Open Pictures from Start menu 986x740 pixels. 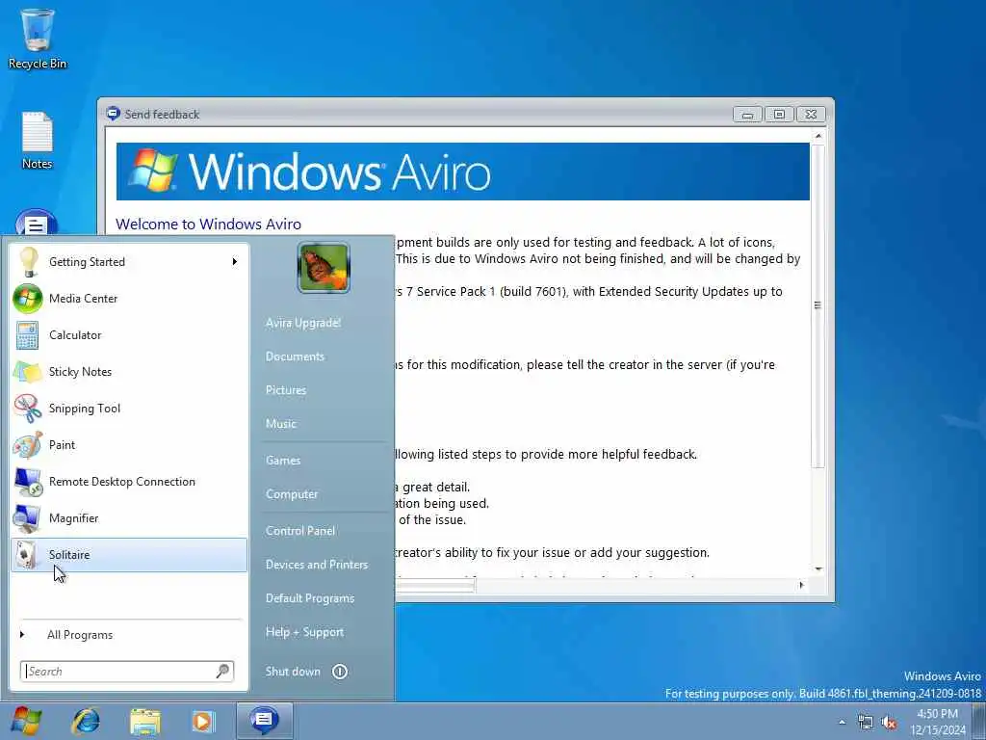click(286, 390)
